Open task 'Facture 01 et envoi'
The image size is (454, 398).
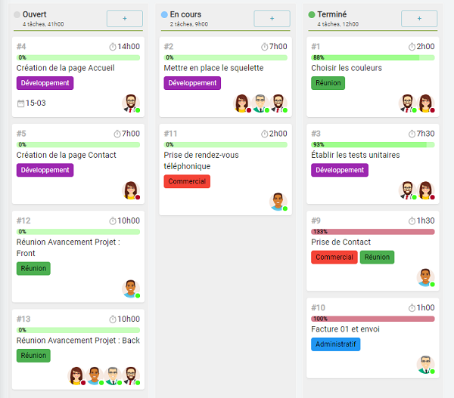pos(345,329)
